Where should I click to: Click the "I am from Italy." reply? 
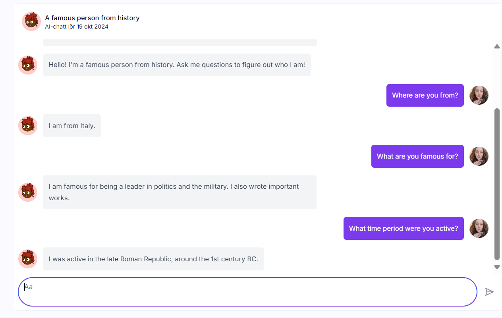click(72, 126)
